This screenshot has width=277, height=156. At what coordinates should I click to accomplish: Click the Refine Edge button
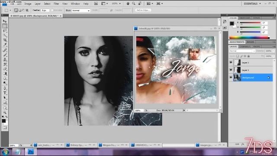[143, 10]
